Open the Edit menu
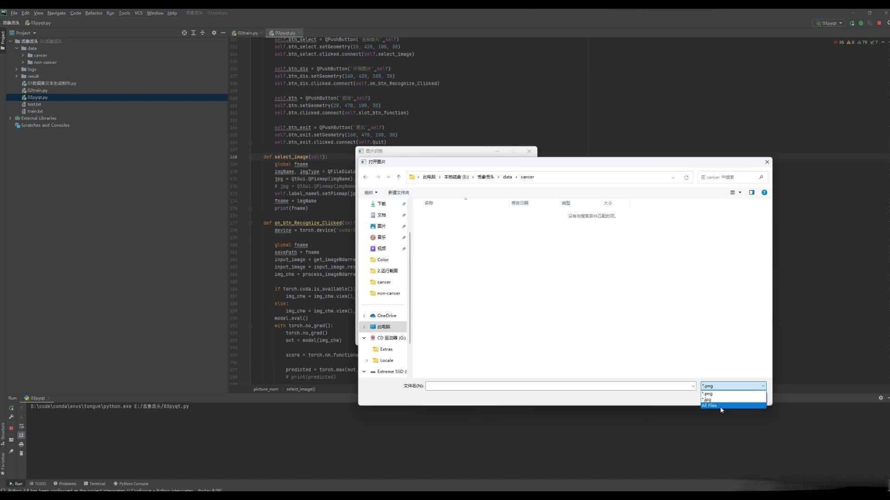 tap(25, 13)
